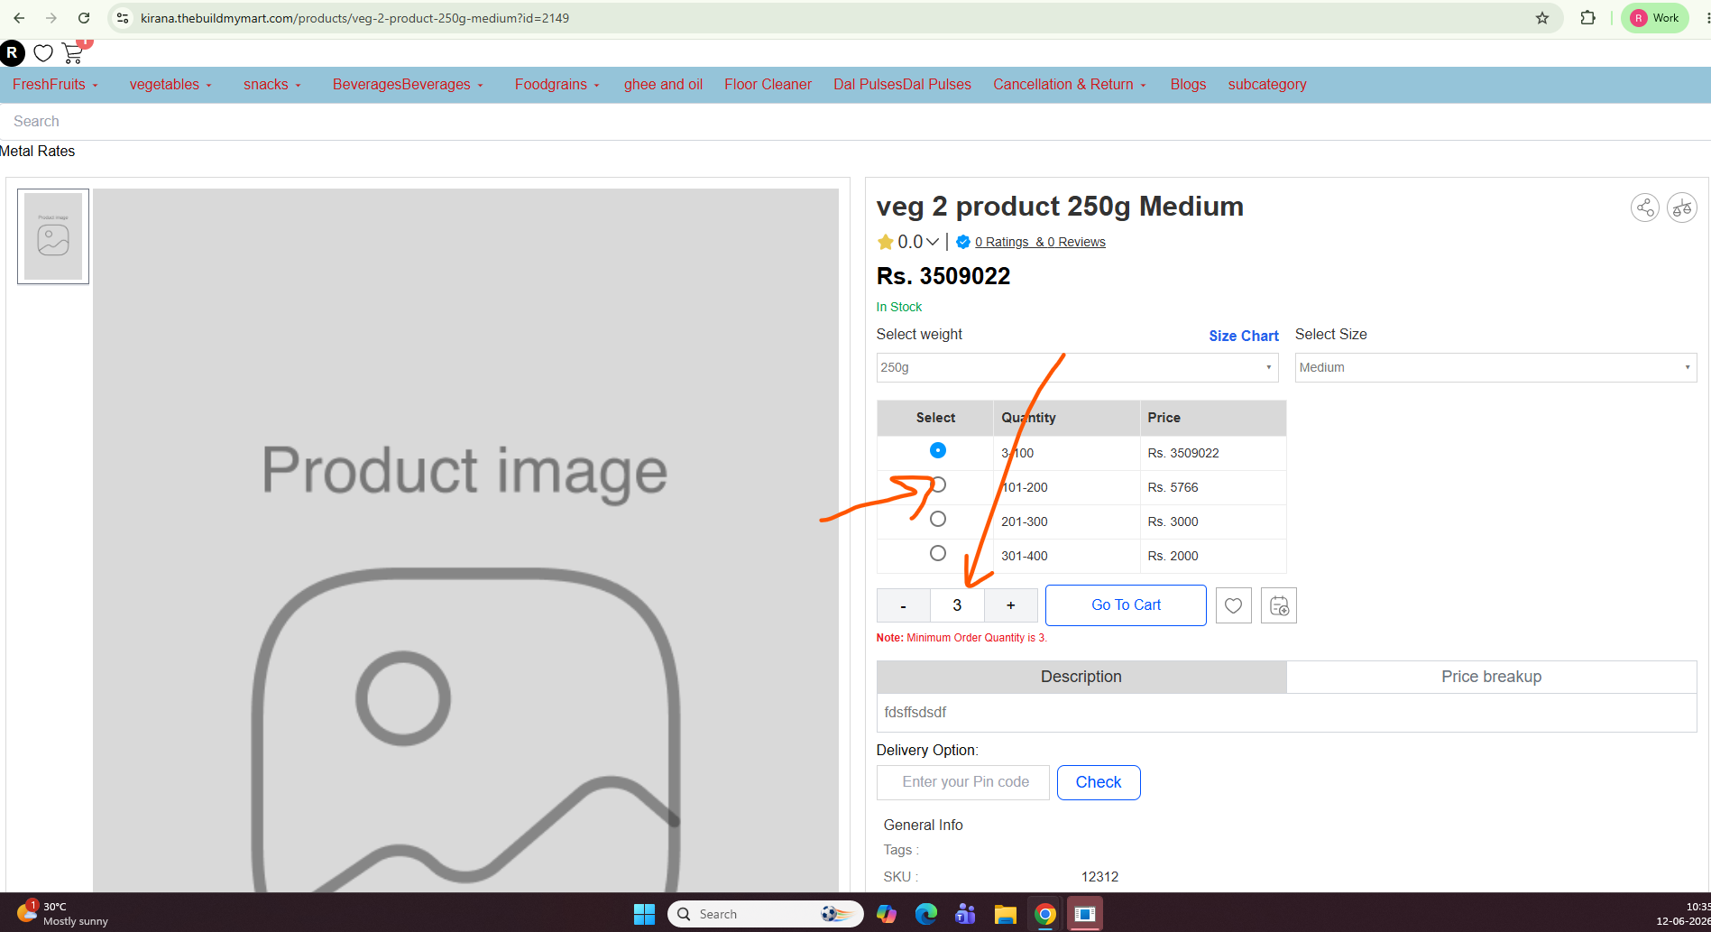Select the 301-400 quantity tier radio button
The width and height of the screenshot is (1711, 932).
[938, 553]
